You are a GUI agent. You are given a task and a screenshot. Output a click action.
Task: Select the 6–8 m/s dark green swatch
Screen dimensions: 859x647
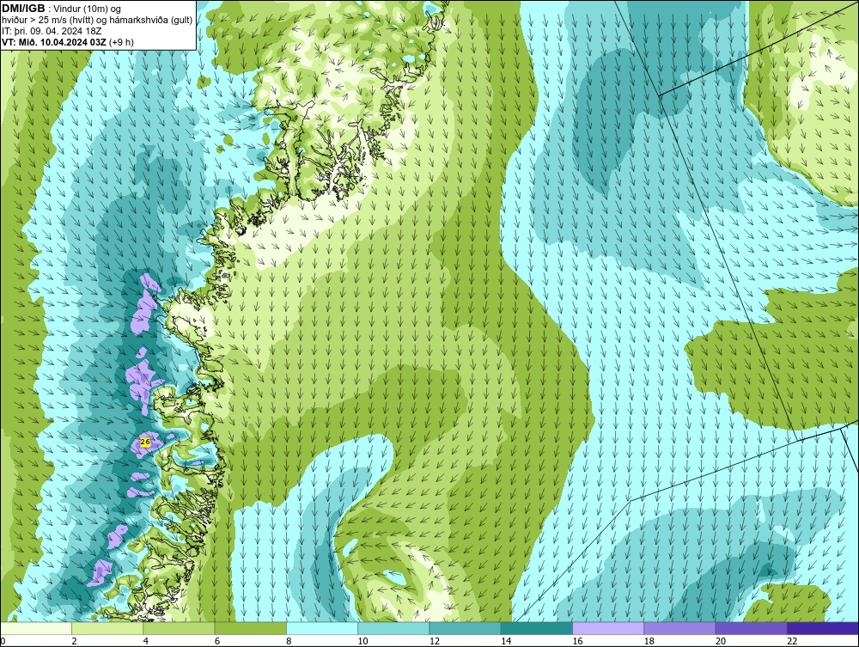(250, 628)
